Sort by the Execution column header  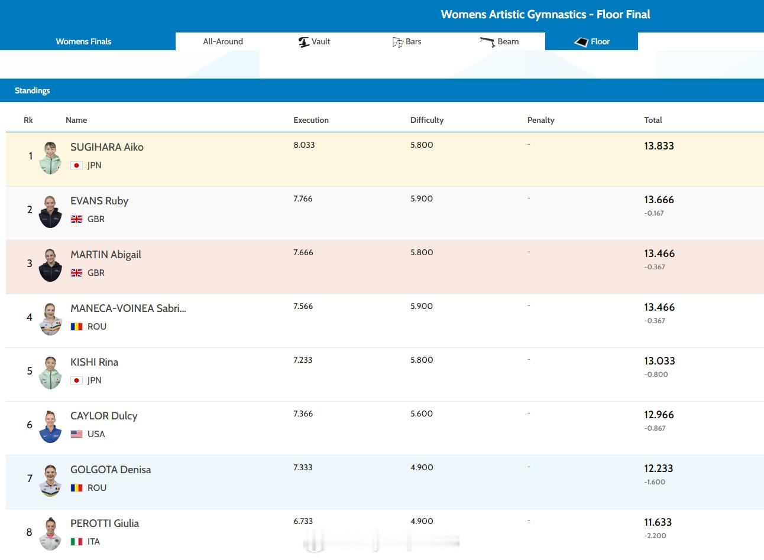[x=311, y=120]
